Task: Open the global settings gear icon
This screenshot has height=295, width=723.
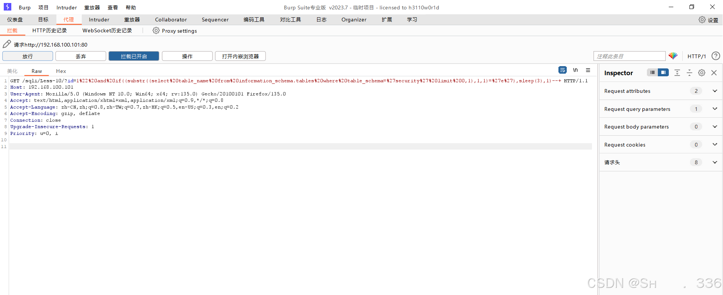Action: 702,20
